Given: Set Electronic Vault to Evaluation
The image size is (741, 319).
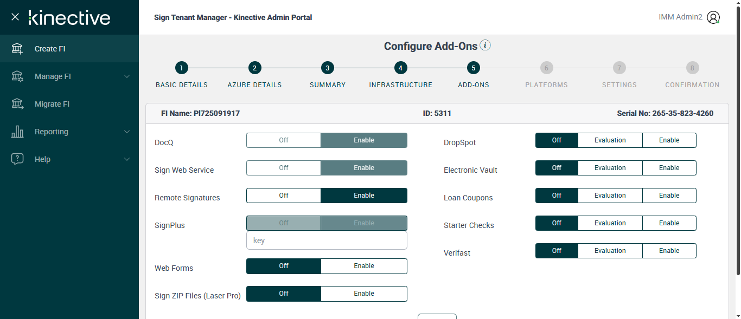Looking at the screenshot, I should click(x=610, y=168).
